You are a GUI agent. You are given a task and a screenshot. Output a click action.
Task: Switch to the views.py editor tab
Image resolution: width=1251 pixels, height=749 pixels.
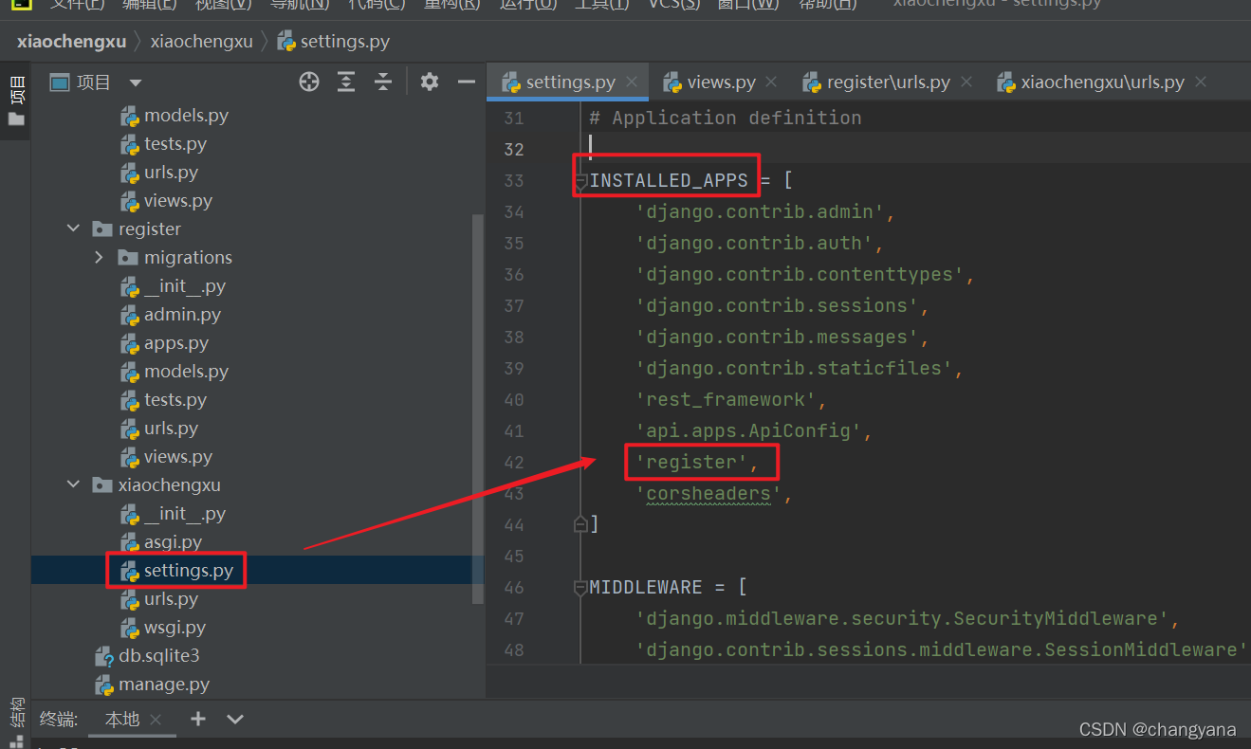tap(721, 82)
